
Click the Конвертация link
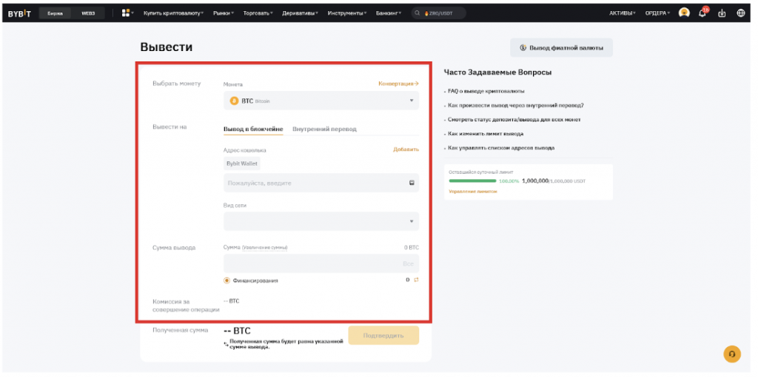point(398,84)
